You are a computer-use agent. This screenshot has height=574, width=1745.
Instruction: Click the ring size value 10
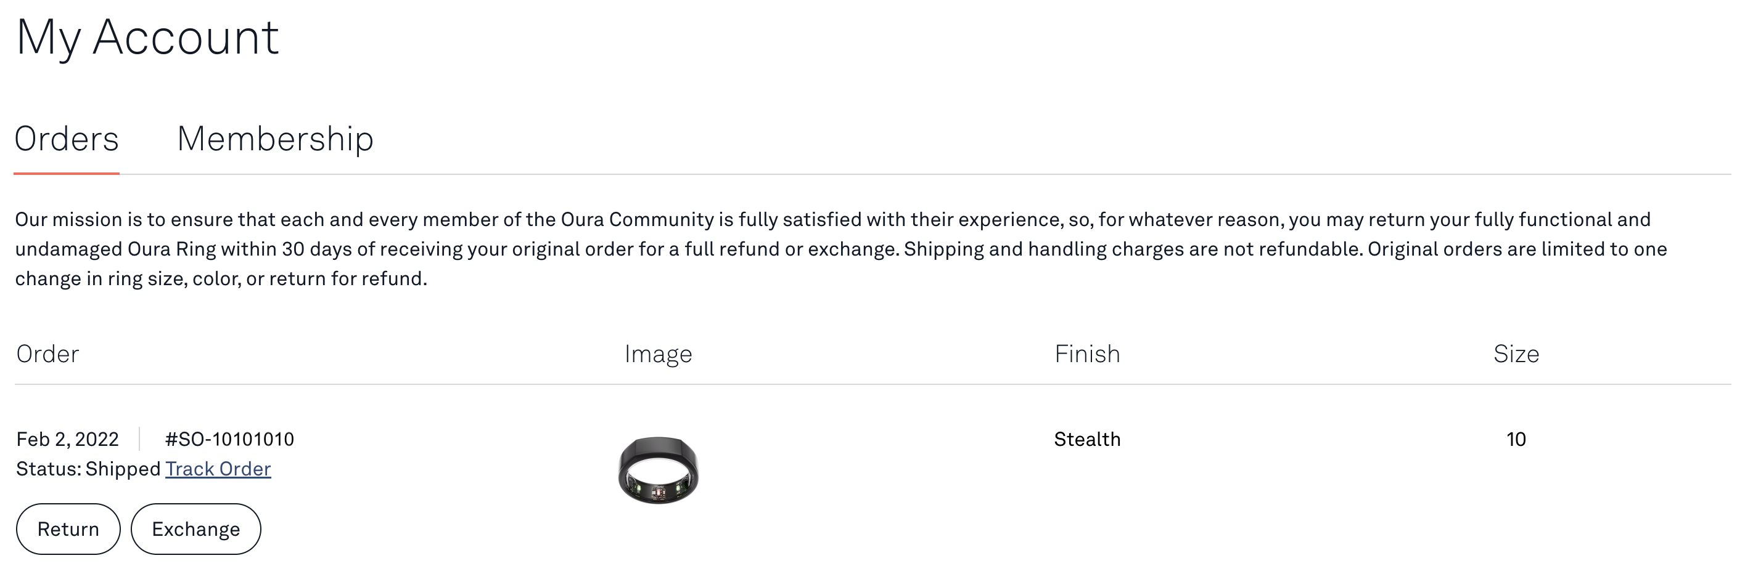point(1516,439)
